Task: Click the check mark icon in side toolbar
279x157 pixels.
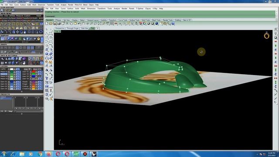Action: click(x=51, y=95)
